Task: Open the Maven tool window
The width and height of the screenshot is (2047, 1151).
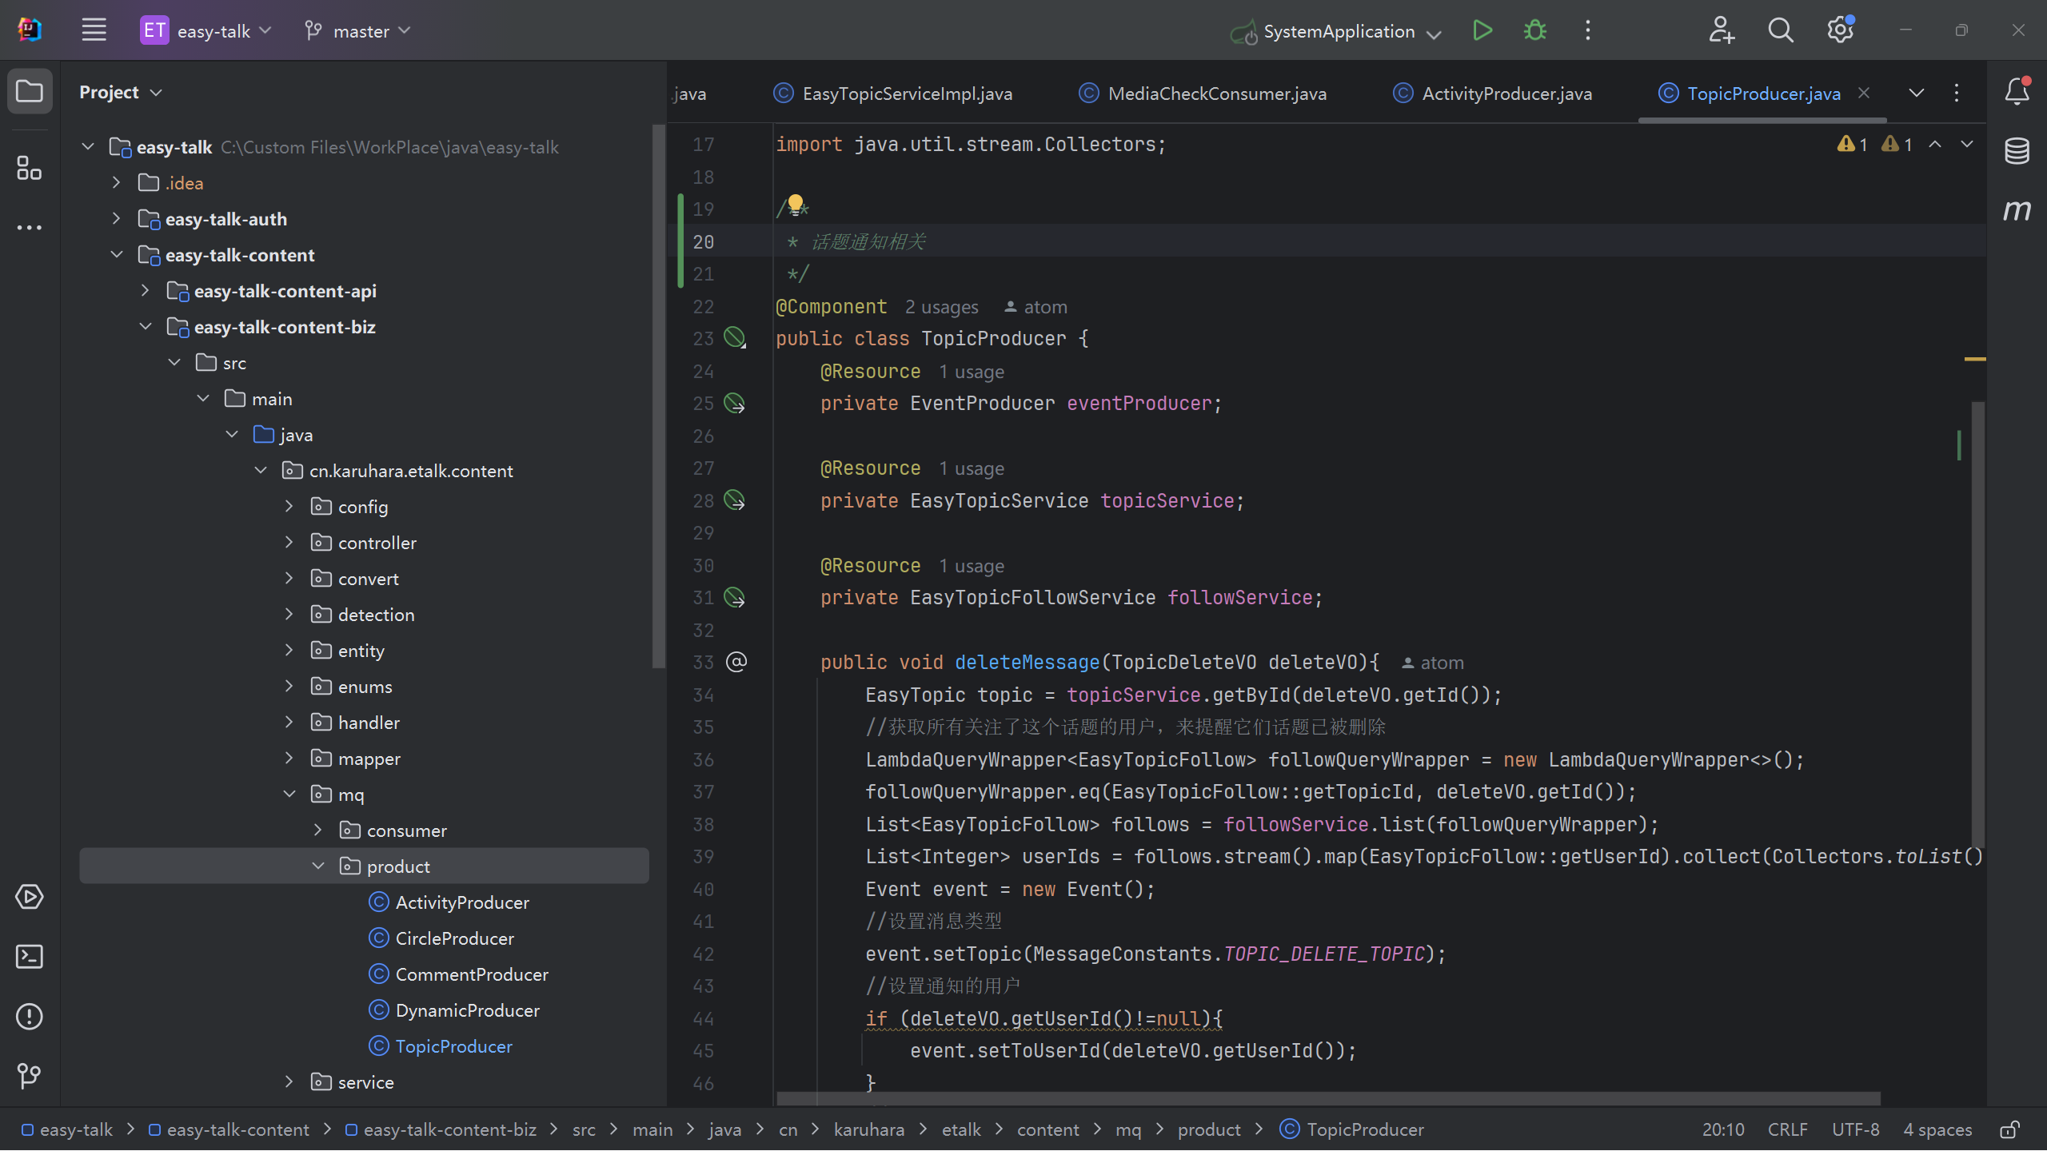Action: (2016, 211)
